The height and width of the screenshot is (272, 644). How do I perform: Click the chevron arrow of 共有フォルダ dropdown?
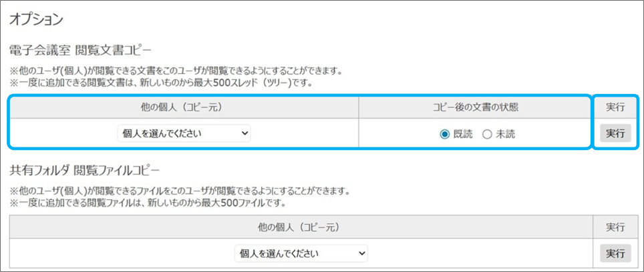click(362, 253)
